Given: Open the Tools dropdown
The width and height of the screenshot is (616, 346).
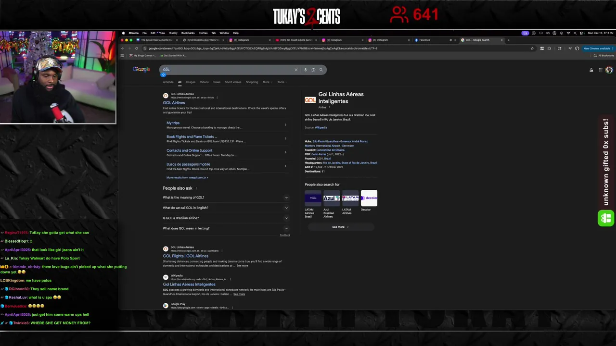Looking at the screenshot, I should (x=282, y=82).
